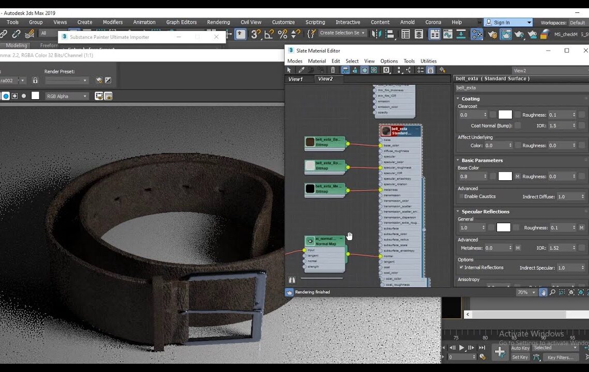Open the Rendered Frame Window icon

click(x=506, y=35)
